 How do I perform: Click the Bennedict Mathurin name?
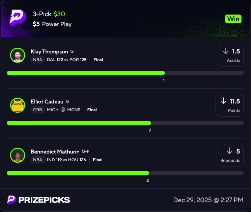click(x=55, y=151)
